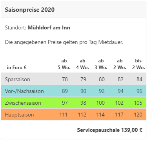153x142 pixels.
Task: Click the Vor-/Nachsaison row label
Action: (x=24, y=91)
